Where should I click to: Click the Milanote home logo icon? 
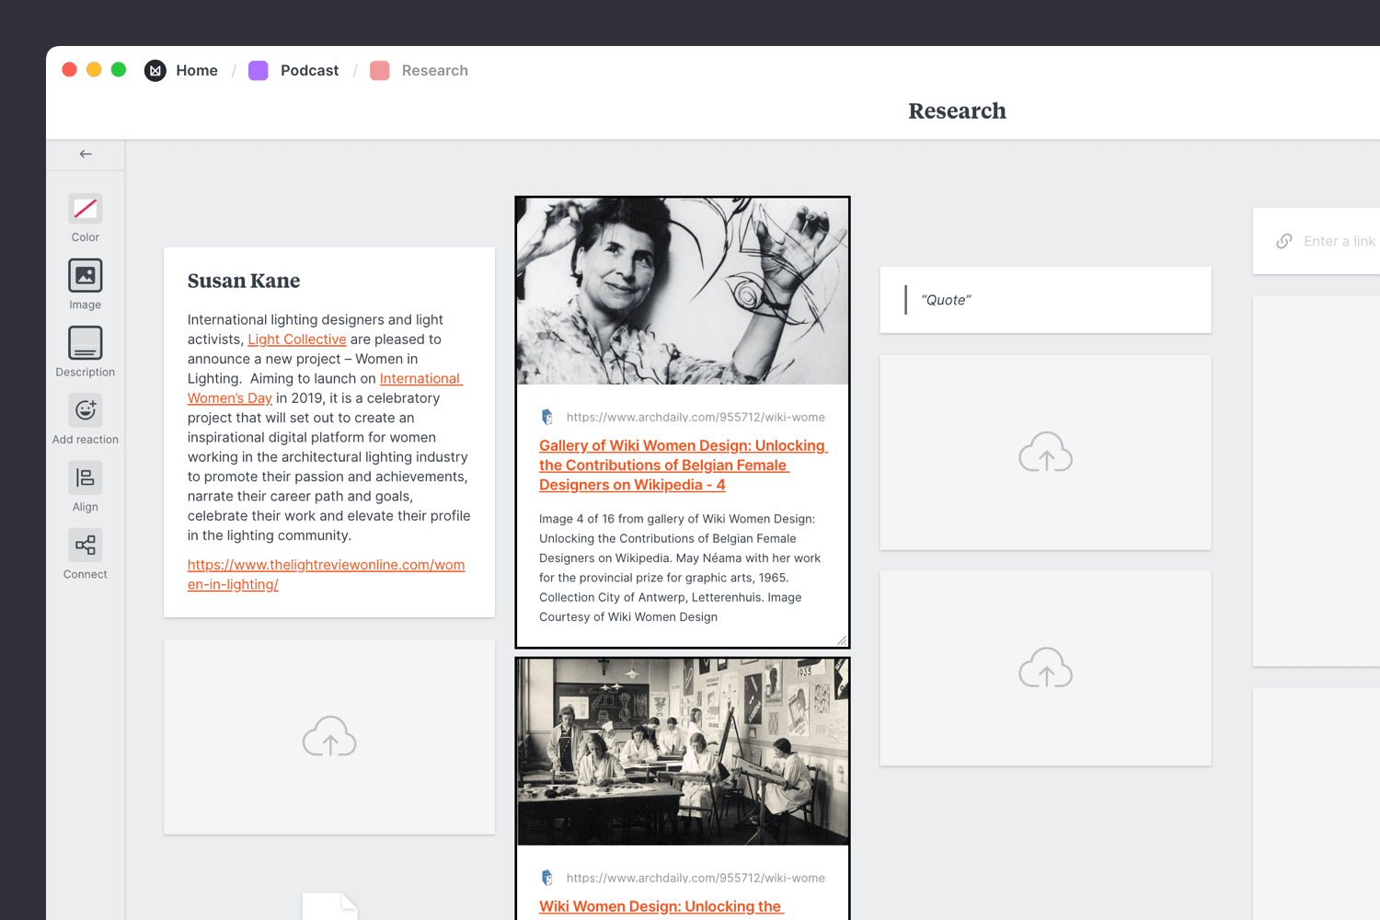click(x=155, y=70)
